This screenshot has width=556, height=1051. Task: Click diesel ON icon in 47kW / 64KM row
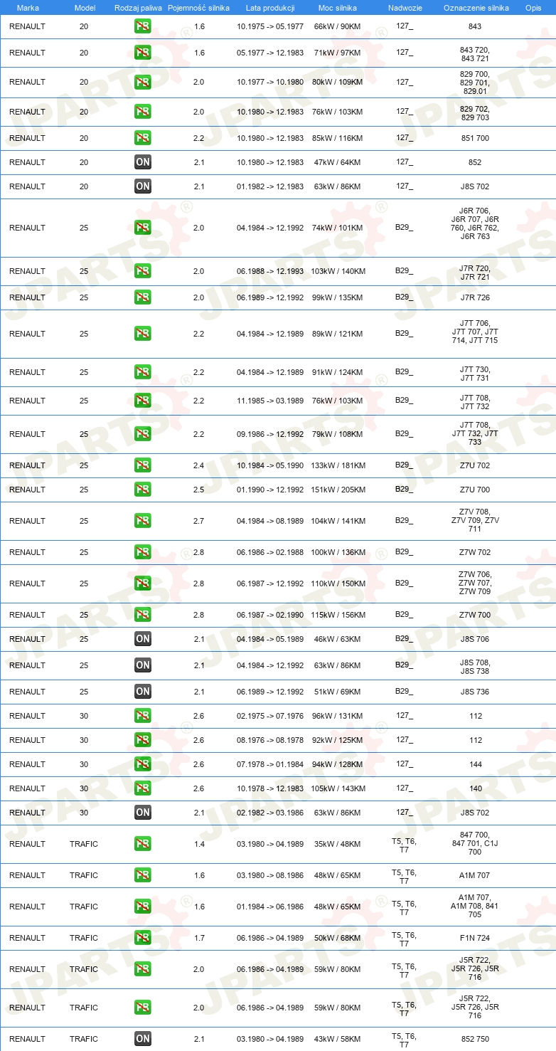pos(142,163)
